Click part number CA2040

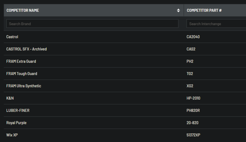(193, 37)
